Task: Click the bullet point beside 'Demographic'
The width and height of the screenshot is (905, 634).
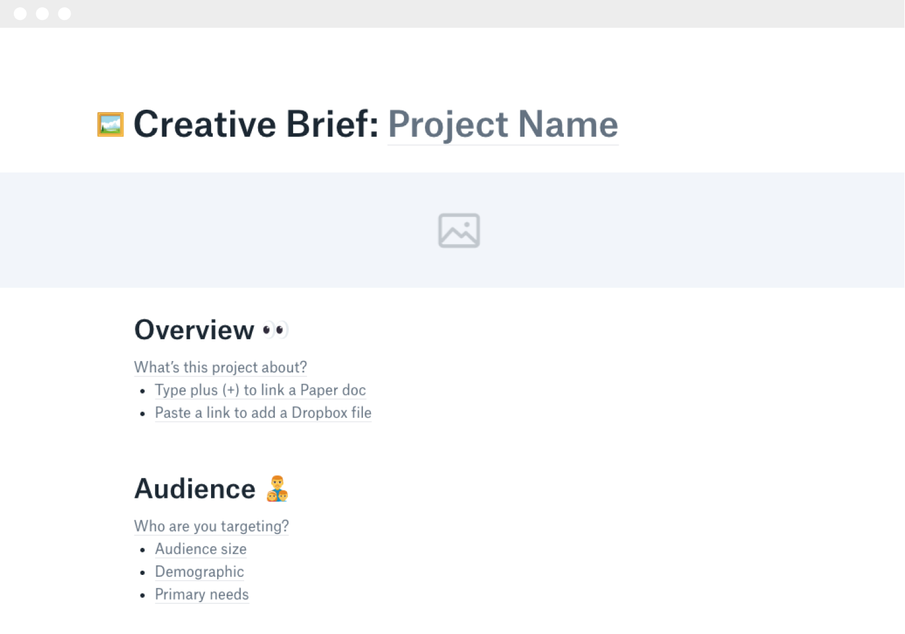Action: [x=142, y=572]
